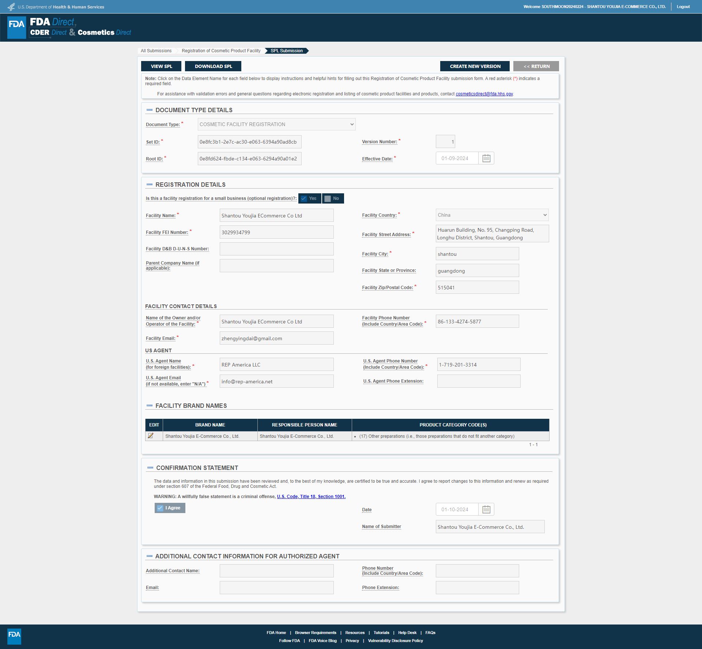The image size is (702, 649).
Task: Click the edit pencil icon in Facility Brand Names table
Action: (152, 436)
